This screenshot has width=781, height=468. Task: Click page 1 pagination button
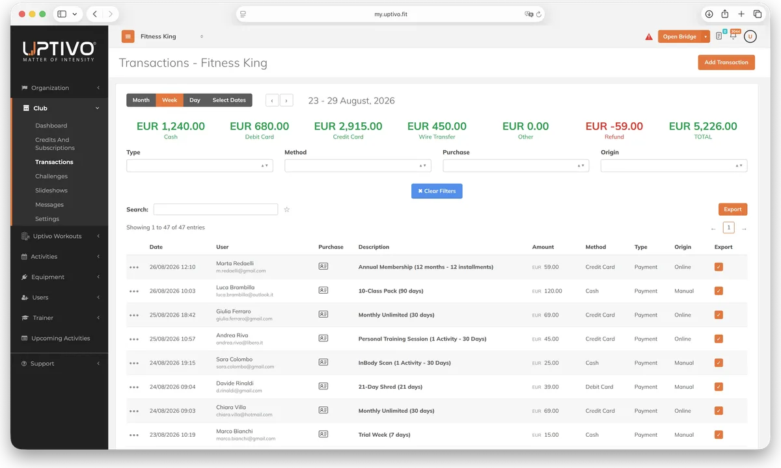[729, 227]
